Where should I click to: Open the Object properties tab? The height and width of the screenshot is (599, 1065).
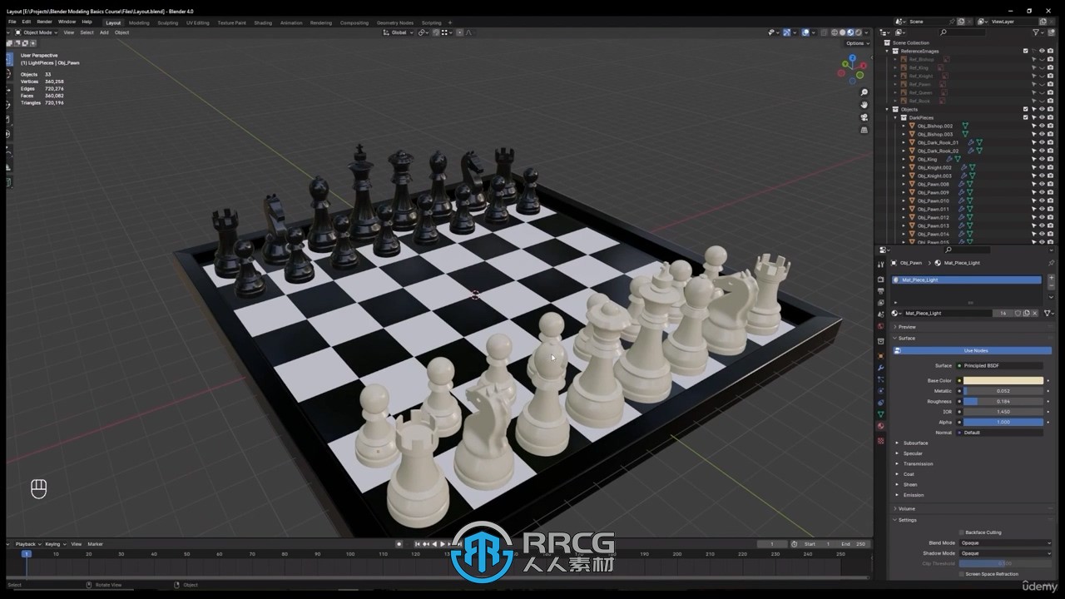click(881, 355)
